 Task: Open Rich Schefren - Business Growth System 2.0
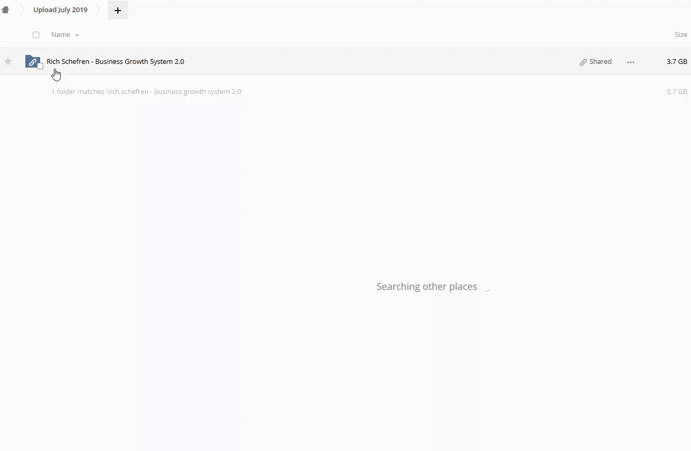(x=115, y=61)
